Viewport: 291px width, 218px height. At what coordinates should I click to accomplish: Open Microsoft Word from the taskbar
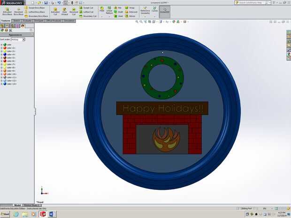pos(52,214)
